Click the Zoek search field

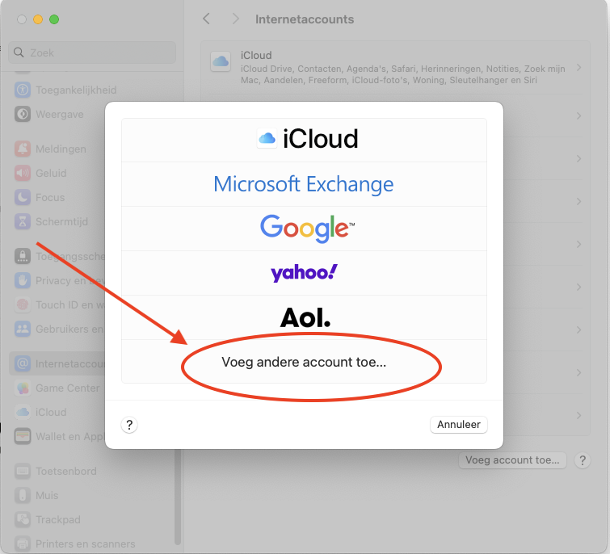[93, 52]
